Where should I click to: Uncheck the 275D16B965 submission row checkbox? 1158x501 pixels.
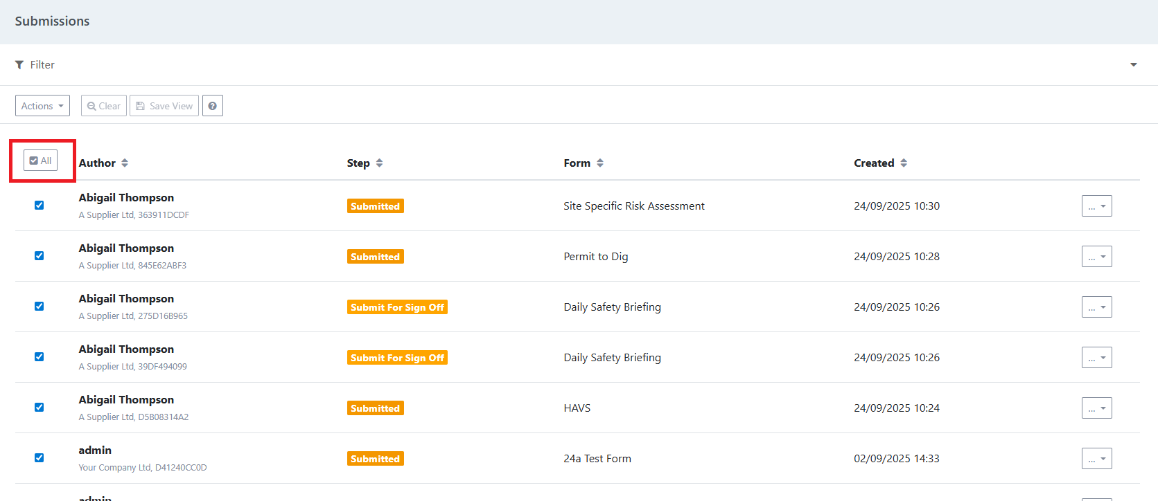(40, 306)
